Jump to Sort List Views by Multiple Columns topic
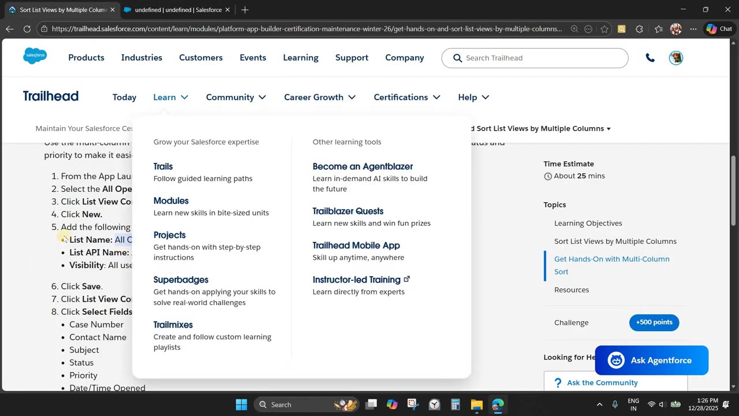Viewport: 739px width, 416px height. point(615,242)
